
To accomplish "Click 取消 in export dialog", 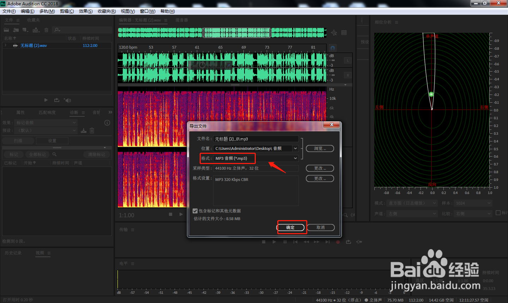I will pos(321,228).
